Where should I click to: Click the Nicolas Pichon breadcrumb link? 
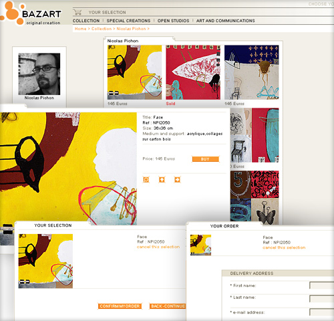[x=131, y=29]
